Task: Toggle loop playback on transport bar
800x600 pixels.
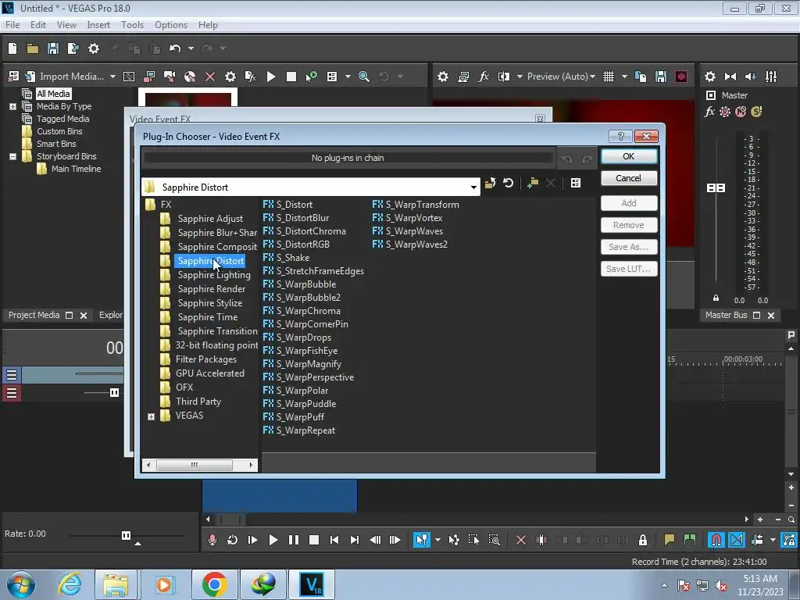Action: click(x=232, y=540)
